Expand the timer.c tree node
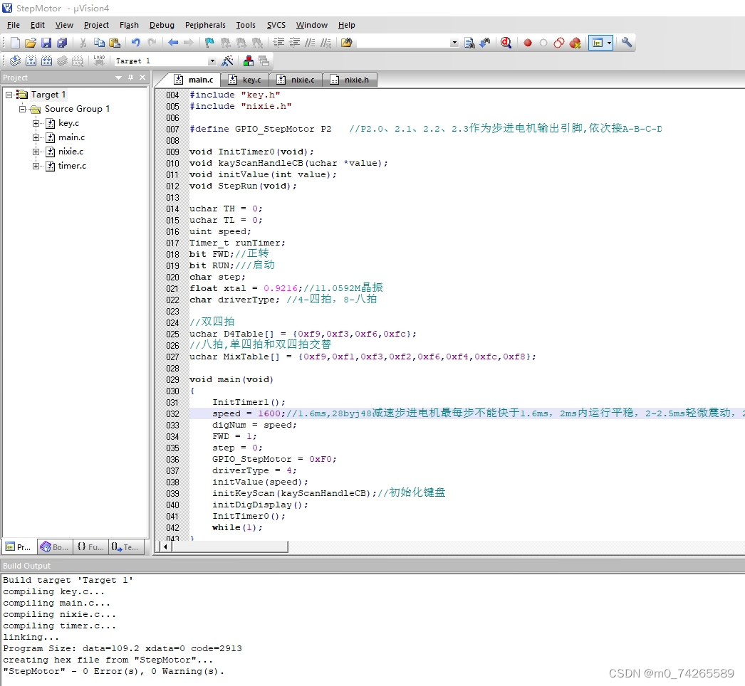The image size is (745, 686). pyautogui.click(x=36, y=166)
